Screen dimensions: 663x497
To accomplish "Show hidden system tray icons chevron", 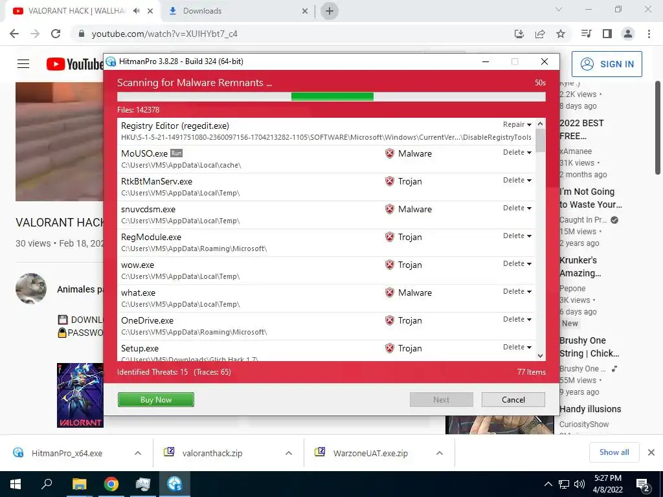I will pos(548,484).
